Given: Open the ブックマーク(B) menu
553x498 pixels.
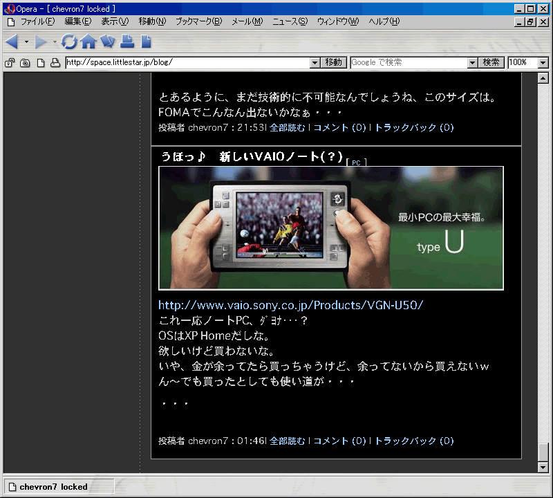Looking at the screenshot, I should click(199, 21).
